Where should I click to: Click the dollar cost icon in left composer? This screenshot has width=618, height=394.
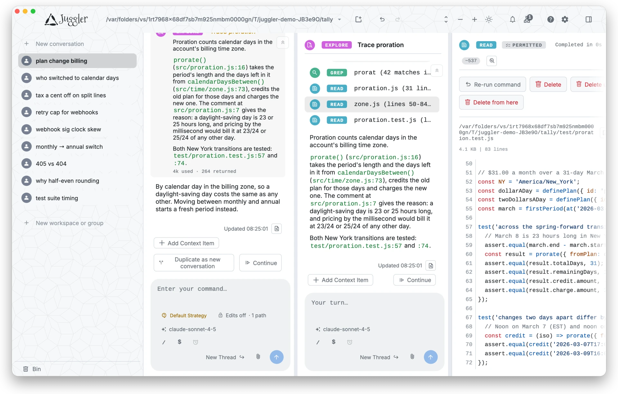pos(180,342)
